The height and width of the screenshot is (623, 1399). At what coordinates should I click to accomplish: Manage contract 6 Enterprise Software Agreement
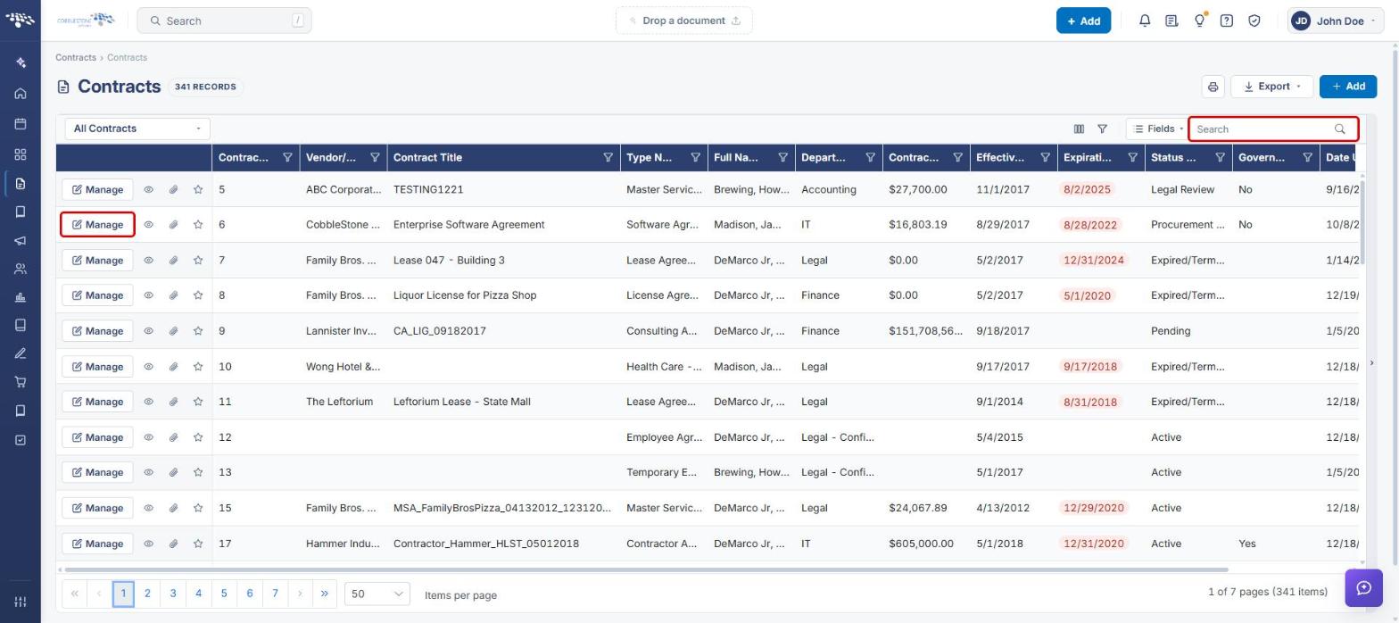pyautogui.click(x=97, y=225)
